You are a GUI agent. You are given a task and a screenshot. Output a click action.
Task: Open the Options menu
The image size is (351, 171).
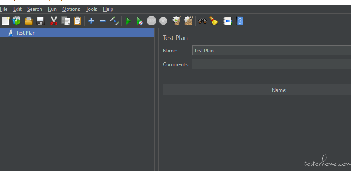click(71, 9)
